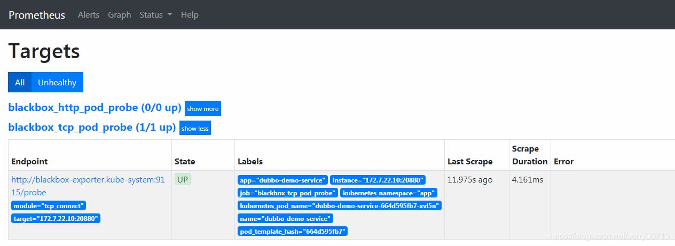This screenshot has width=675, height=246.
Task: Open the Prometheus brand home link
Action: pos(37,15)
